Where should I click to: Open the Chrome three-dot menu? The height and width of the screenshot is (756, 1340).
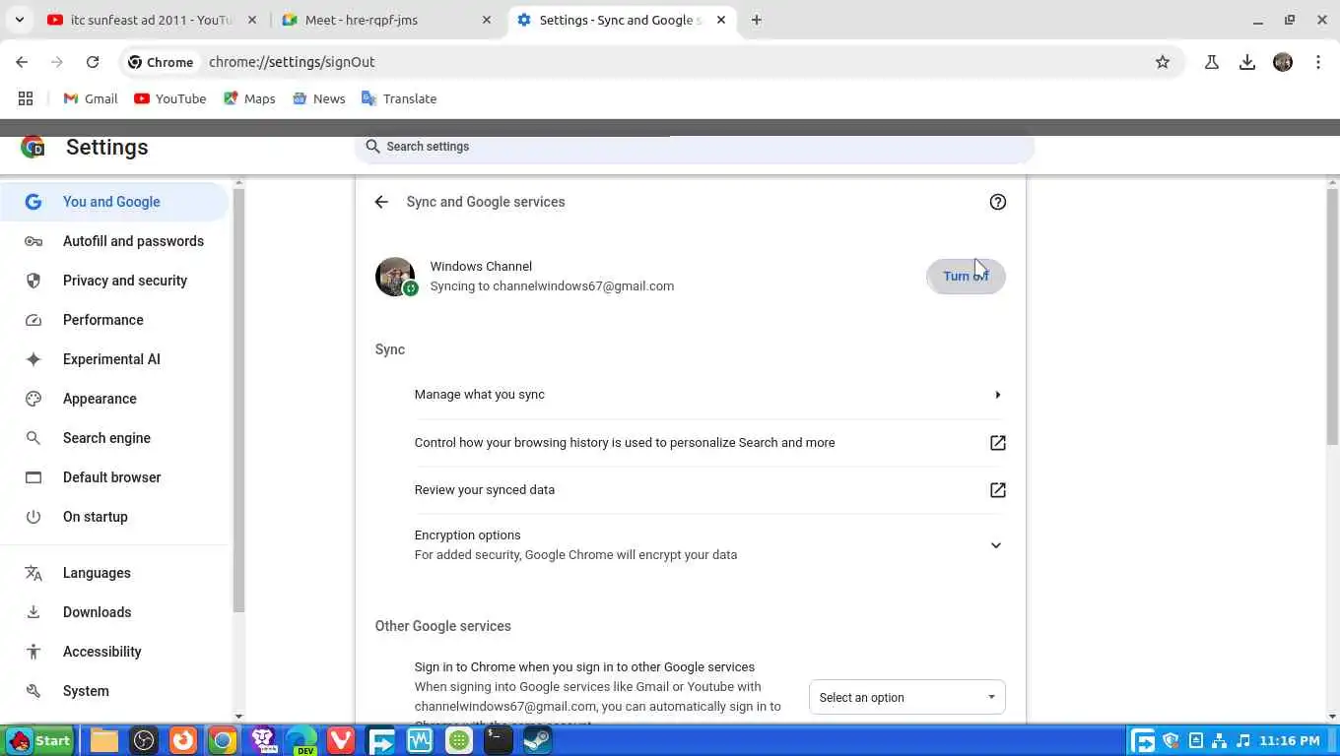pyautogui.click(x=1318, y=62)
